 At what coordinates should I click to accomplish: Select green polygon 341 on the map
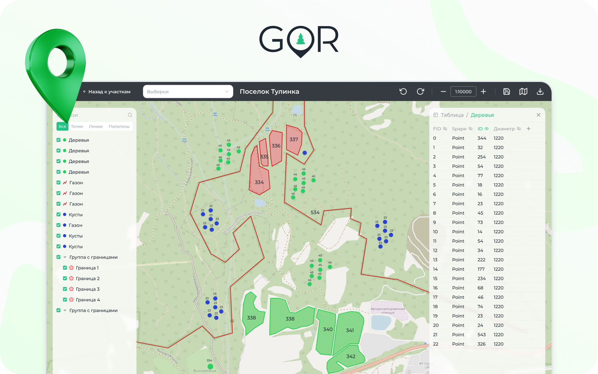click(349, 330)
